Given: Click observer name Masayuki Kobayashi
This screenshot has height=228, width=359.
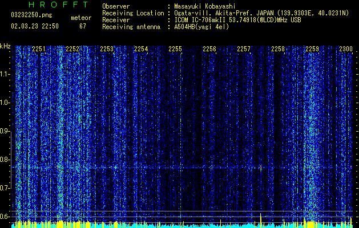Looking at the screenshot, I should 205,6.
